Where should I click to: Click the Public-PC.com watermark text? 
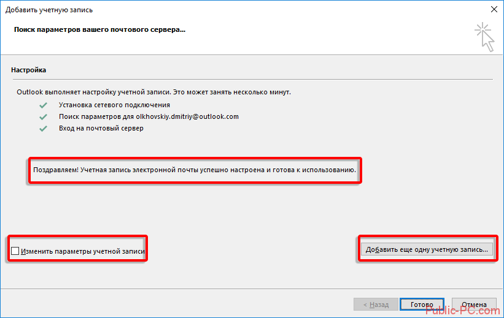click(x=462, y=311)
